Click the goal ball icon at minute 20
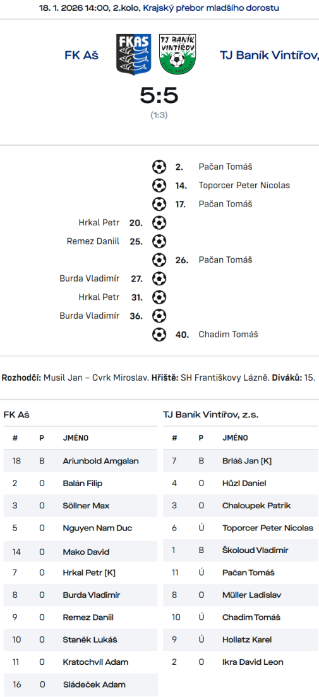319x697 pixels. point(159,223)
